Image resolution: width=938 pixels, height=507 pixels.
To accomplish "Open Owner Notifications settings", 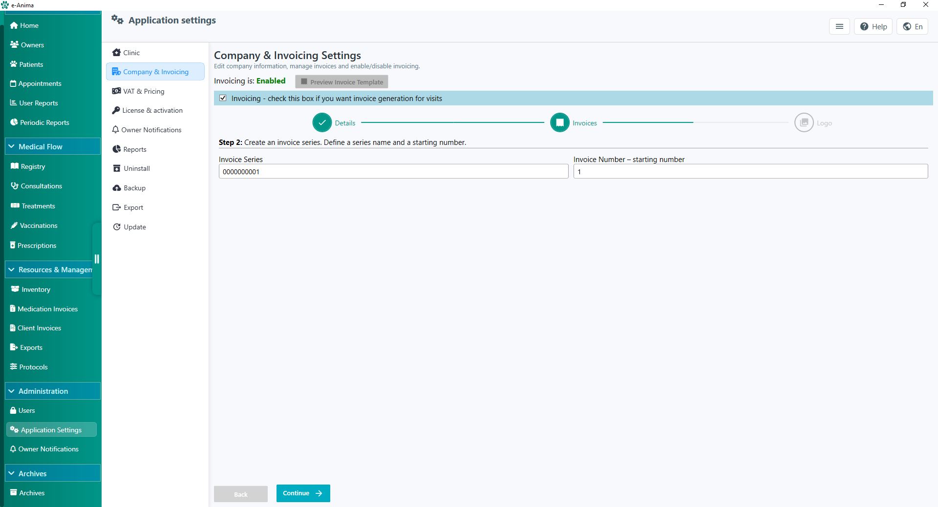I will (151, 130).
